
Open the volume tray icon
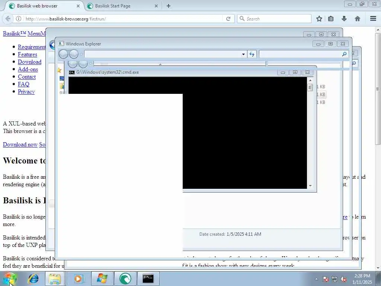pos(343,279)
